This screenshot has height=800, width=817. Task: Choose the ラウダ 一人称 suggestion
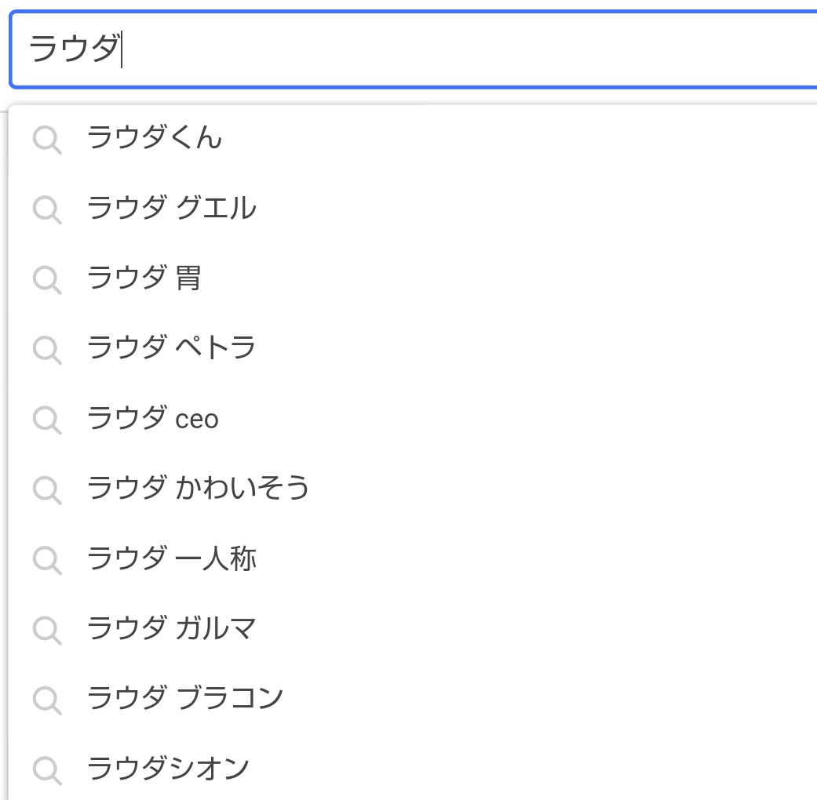click(x=413, y=558)
